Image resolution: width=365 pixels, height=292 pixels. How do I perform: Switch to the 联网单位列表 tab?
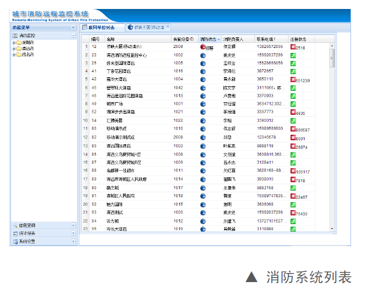[x=101, y=27]
